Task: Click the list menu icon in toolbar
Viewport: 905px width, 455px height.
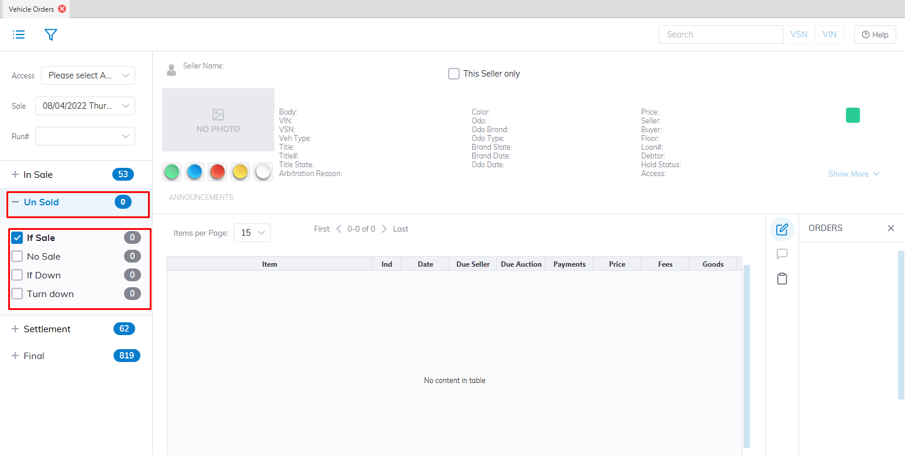Action: click(x=19, y=35)
